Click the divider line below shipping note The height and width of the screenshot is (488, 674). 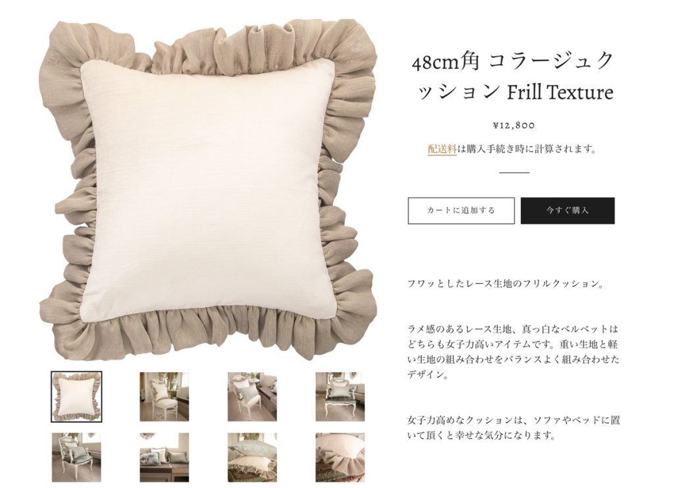point(514,173)
